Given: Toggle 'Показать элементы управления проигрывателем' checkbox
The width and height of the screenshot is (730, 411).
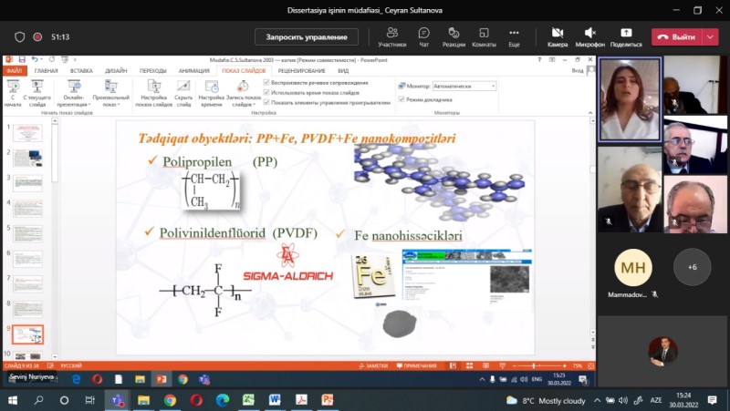Looking at the screenshot, I should [266, 102].
